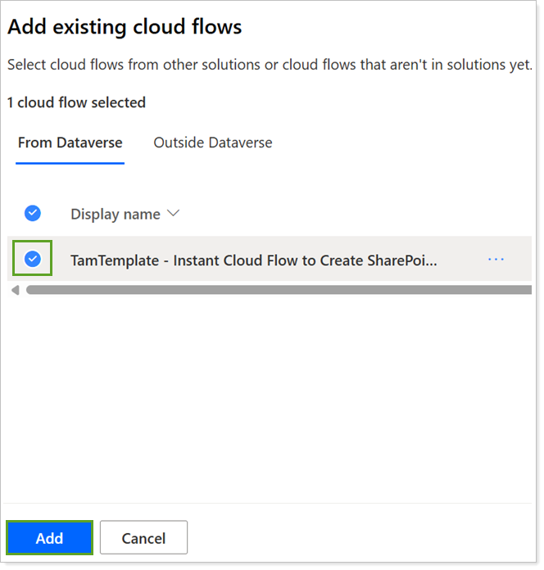This screenshot has width=544, height=570.
Task: Switch to the From Dataverse tab
Action: pyautogui.click(x=70, y=142)
